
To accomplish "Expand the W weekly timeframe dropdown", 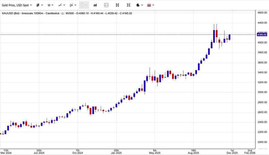I will 51,5.
